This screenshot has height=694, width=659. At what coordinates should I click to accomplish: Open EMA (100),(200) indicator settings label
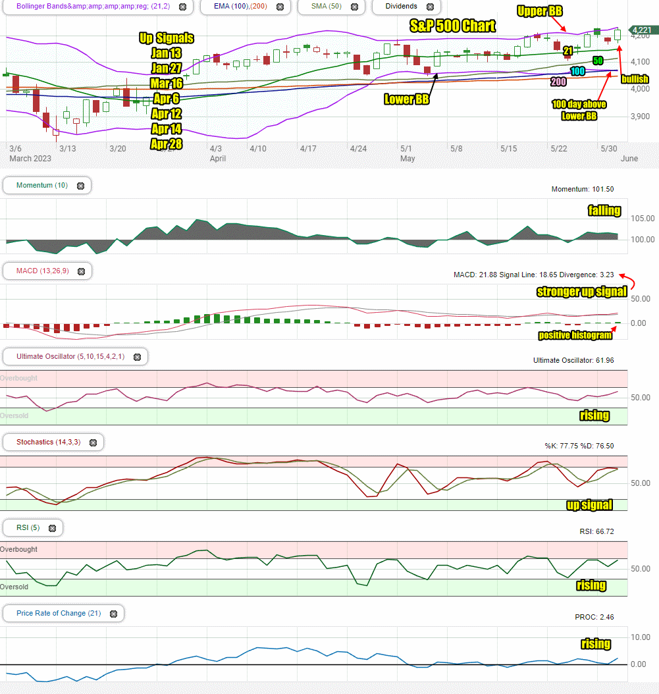(x=240, y=6)
